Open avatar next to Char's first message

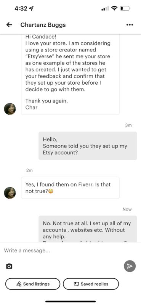click(x=10, y=109)
